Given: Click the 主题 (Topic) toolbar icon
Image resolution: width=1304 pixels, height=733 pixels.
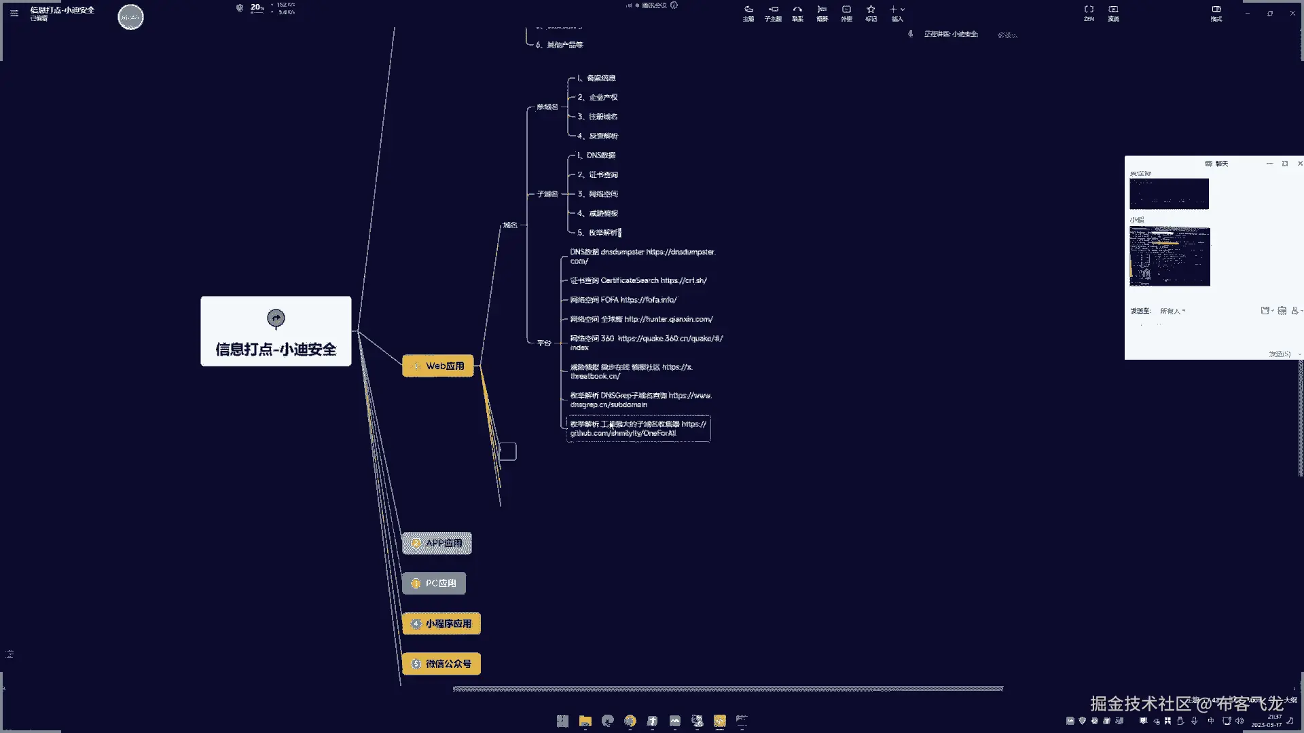Looking at the screenshot, I should tap(748, 13).
